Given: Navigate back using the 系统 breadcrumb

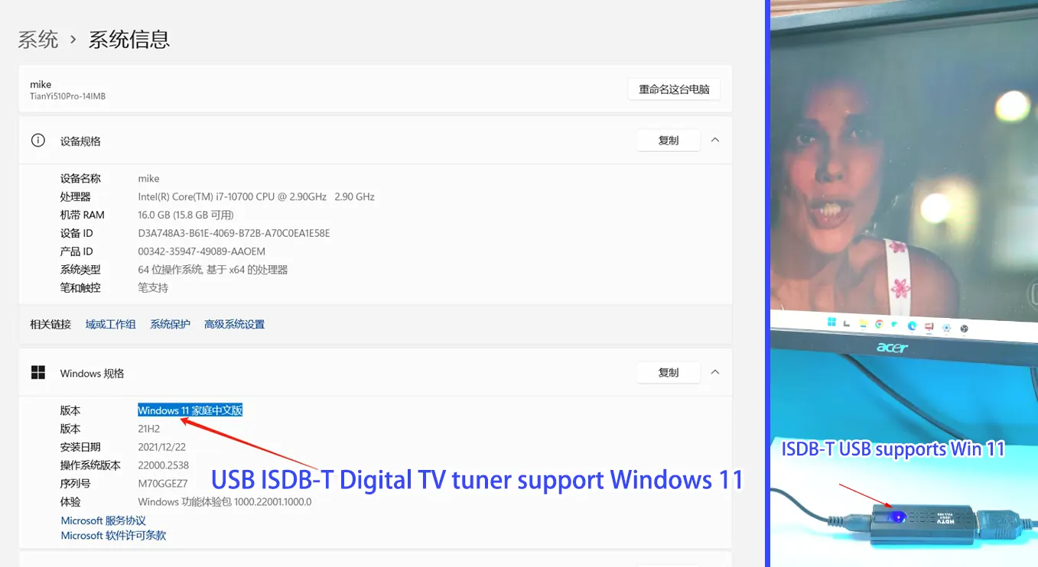Looking at the screenshot, I should [x=37, y=40].
